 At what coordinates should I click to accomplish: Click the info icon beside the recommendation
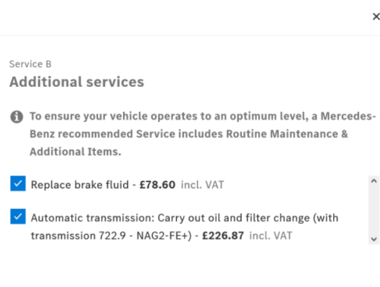17,117
